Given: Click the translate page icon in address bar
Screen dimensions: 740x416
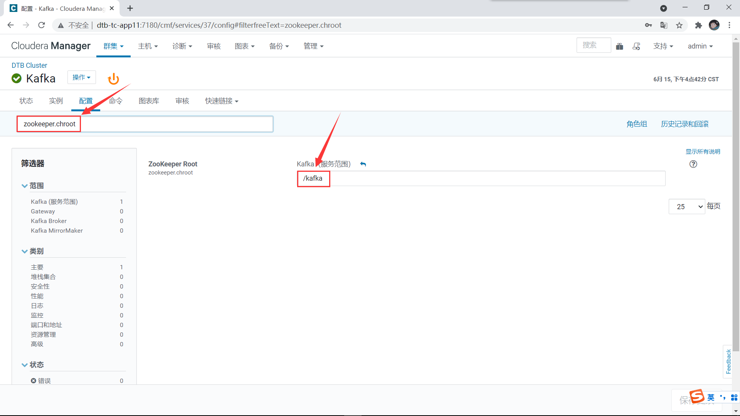Looking at the screenshot, I should coord(664,25).
